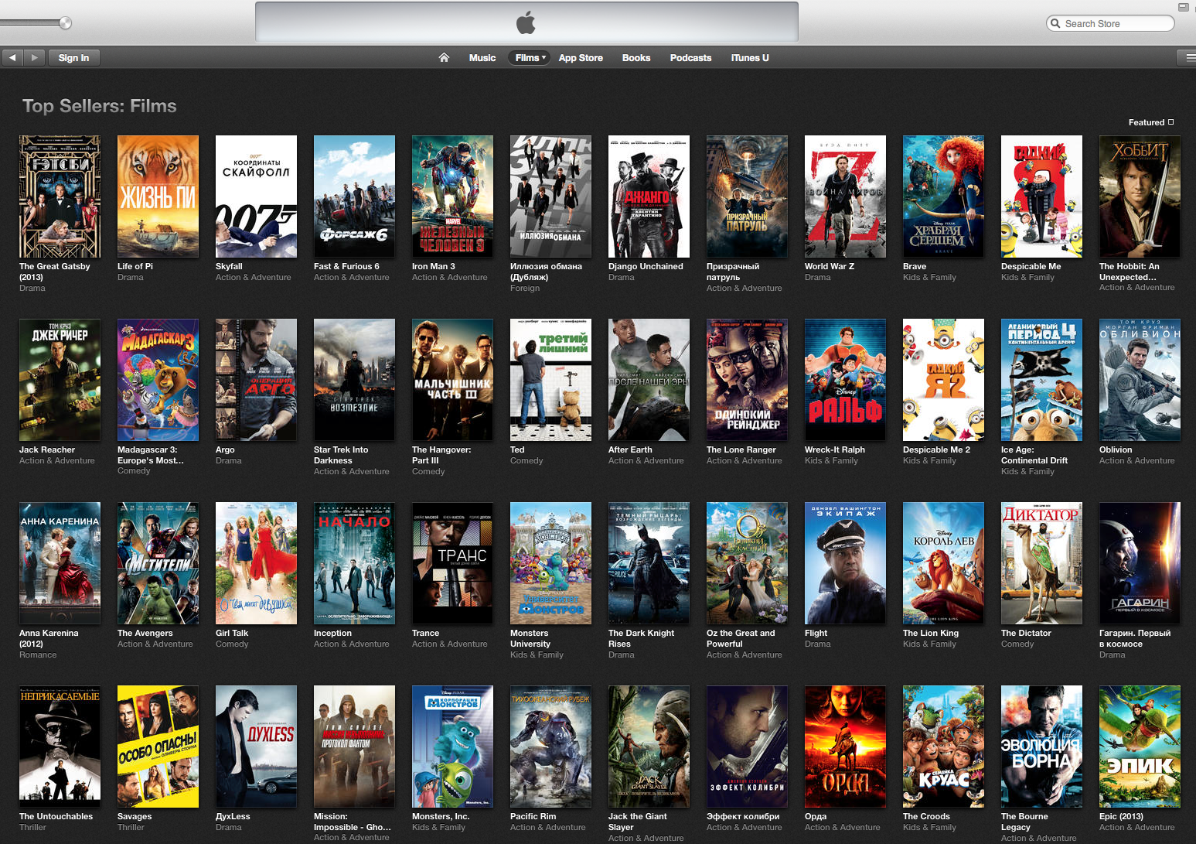The height and width of the screenshot is (844, 1196).
Task: Open the Django Unchained poster
Action: click(x=649, y=196)
